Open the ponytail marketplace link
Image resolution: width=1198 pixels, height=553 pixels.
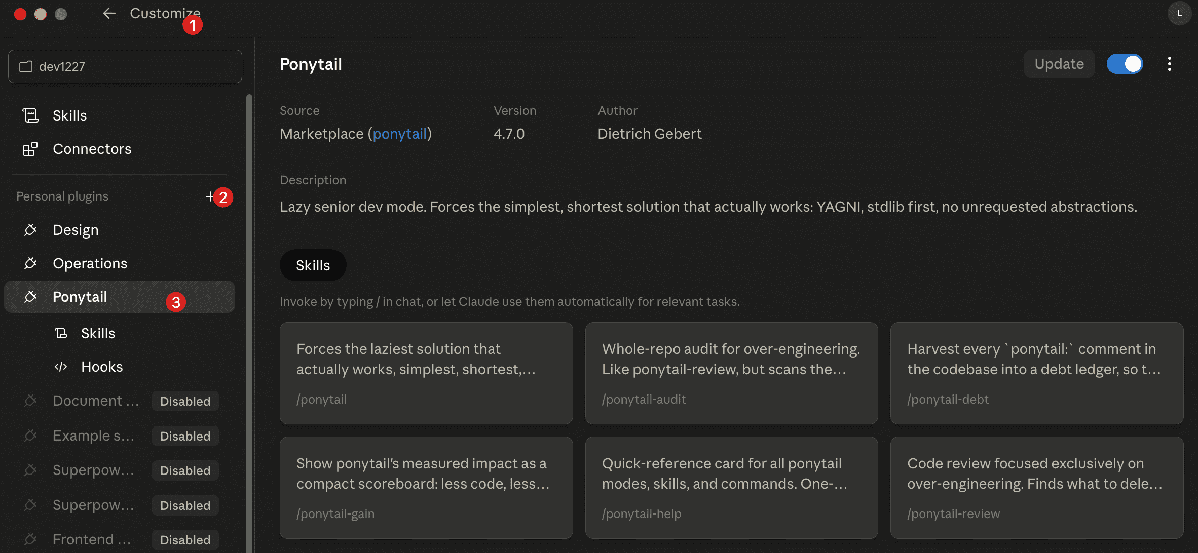400,134
